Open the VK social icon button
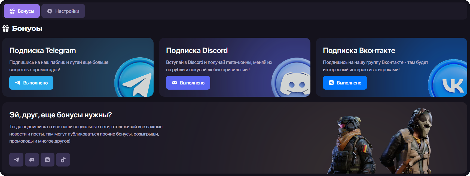The height and width of the screenshot is (176, 470). coord(47,160)
